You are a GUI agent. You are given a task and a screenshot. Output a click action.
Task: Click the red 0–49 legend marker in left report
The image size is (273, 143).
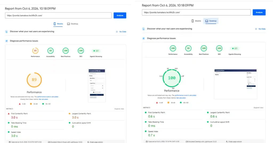tap(20, 104)
